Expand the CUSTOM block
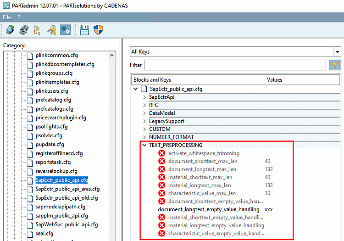The width and height of the screenshot is (344, 241). coord(144,129)
